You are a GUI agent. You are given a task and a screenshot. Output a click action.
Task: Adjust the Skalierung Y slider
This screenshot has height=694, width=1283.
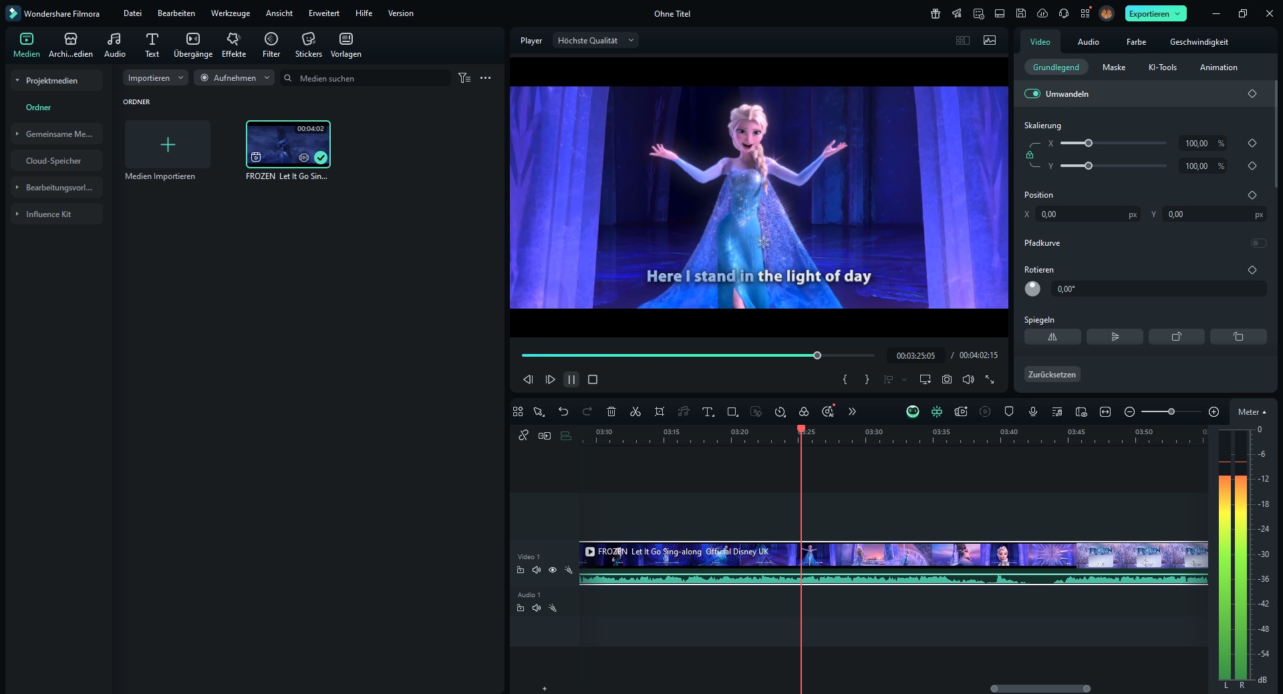pos(1089,166)
